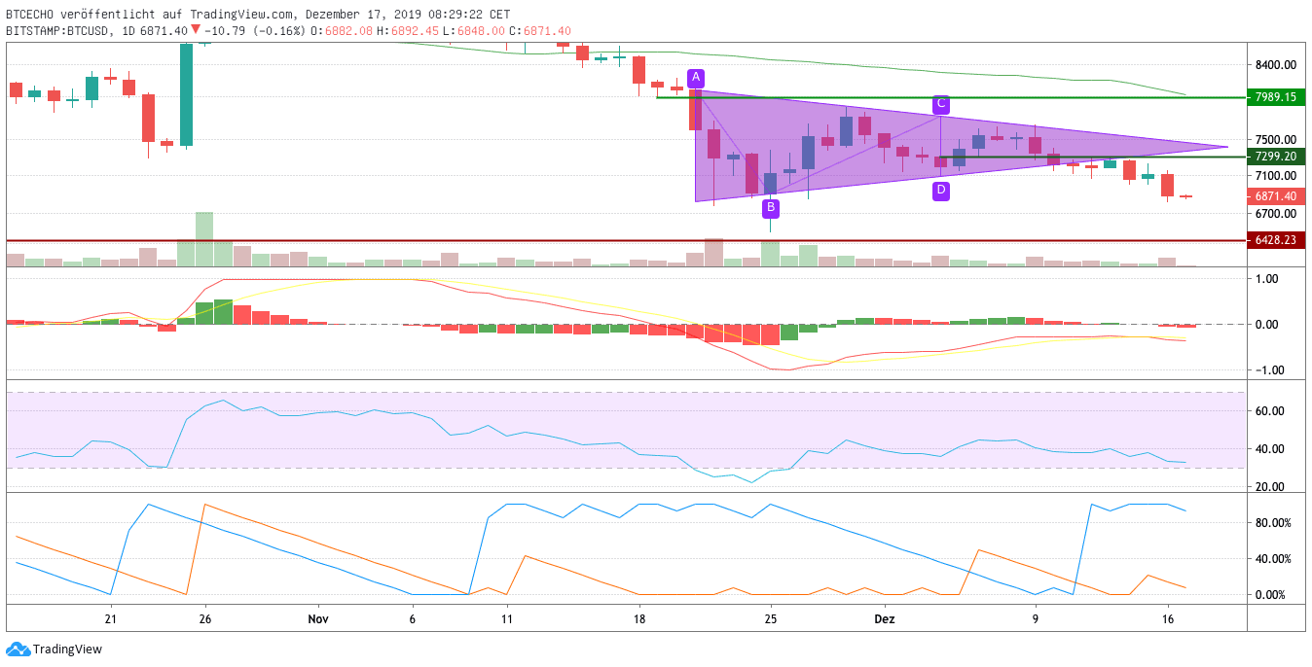Select the purple point B marker
1312x667 pixels.
click(771, 207)
